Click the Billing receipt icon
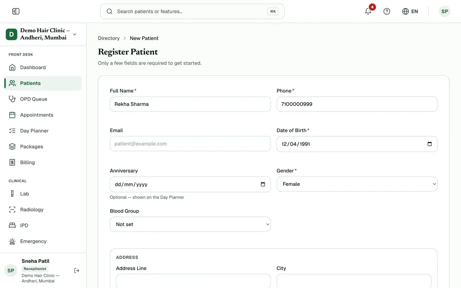Viewport: 461px width, 288px height. coord(12,162)
